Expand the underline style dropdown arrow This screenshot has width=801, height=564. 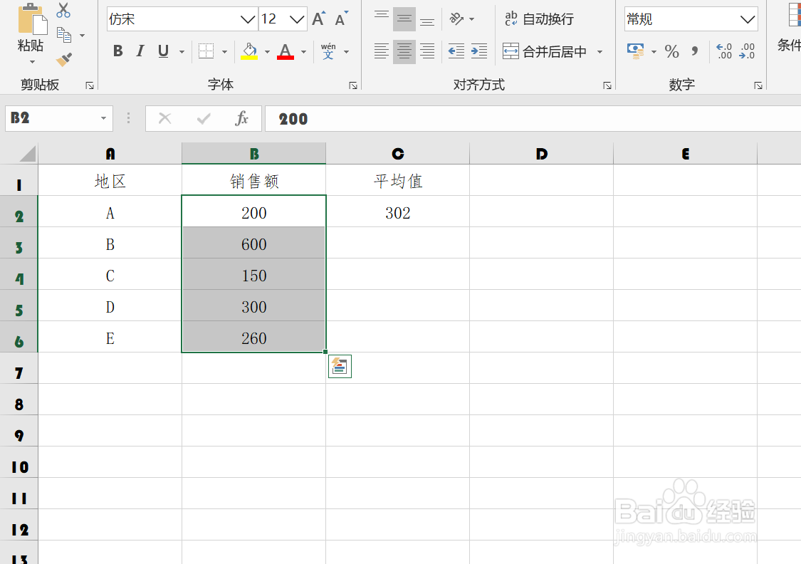point(182,51)
